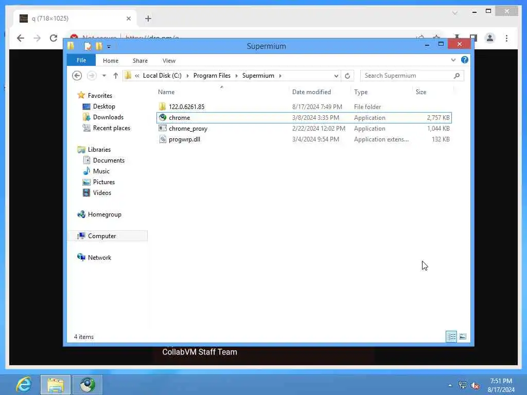Viewport: 527px width, 395px height.
Task: Open Recent places in Favorites
Action: 111,128
